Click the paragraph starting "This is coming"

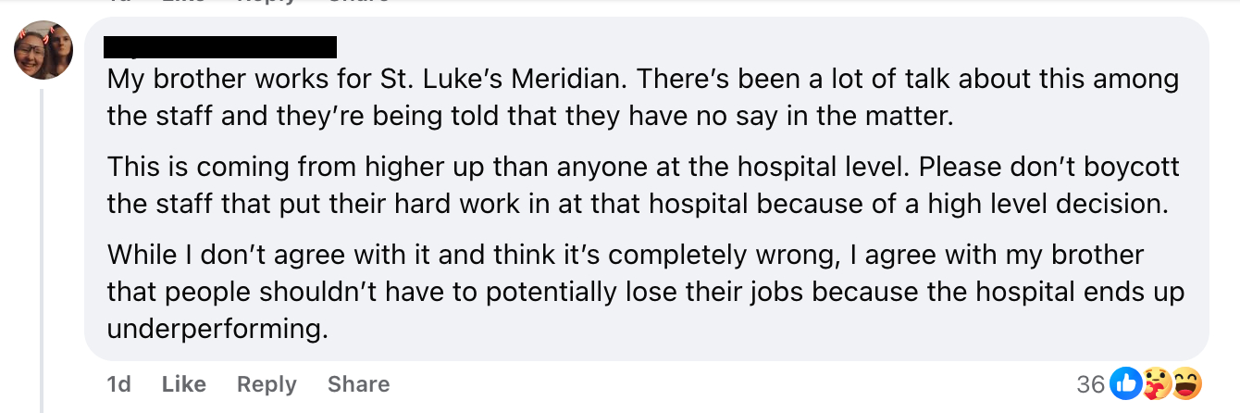[x=639, y=186]
